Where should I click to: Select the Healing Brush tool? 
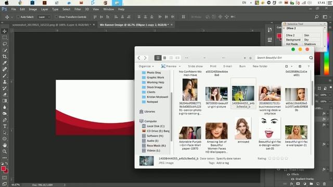pos(5,69)
